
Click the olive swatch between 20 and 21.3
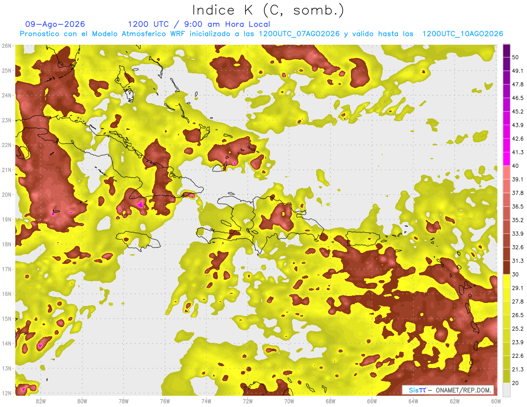click(x=506, y=375)
